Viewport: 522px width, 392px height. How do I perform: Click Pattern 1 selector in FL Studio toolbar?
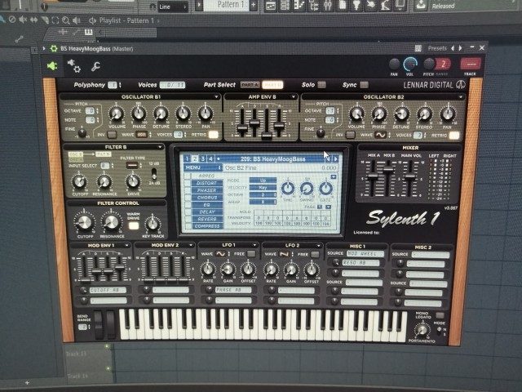tap(230, 5)
